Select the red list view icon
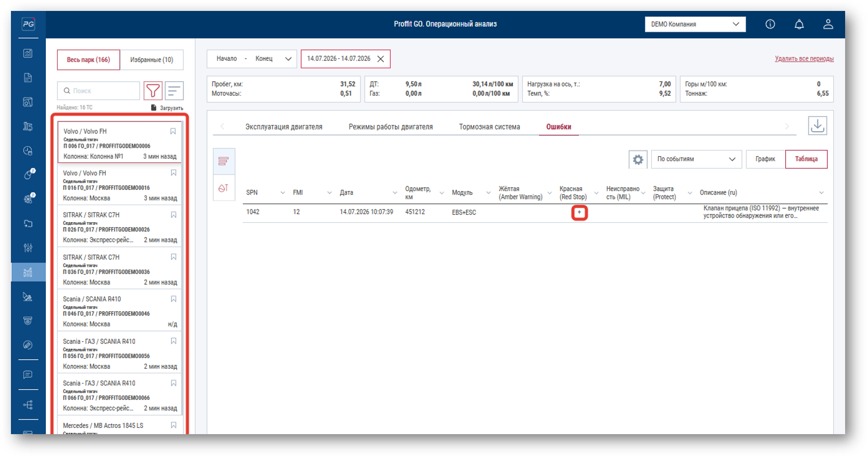 [x=224, y=161]
